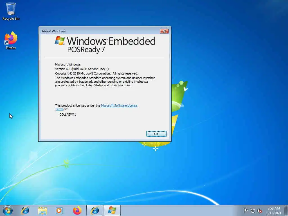
Task: Open Firefox from the taskbar
Action: (77, 210)
